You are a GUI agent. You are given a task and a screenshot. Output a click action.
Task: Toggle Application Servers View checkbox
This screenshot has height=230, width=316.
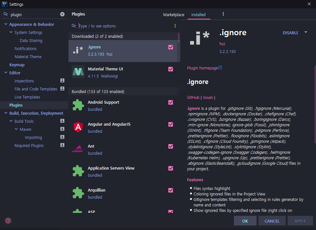coord(171,168)
